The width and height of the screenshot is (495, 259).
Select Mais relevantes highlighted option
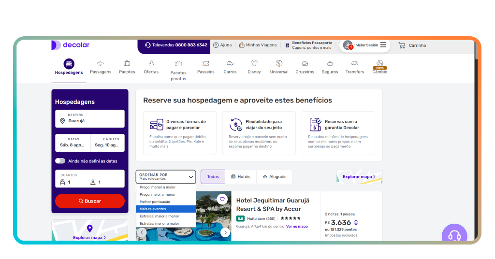(x=166, y=209)
